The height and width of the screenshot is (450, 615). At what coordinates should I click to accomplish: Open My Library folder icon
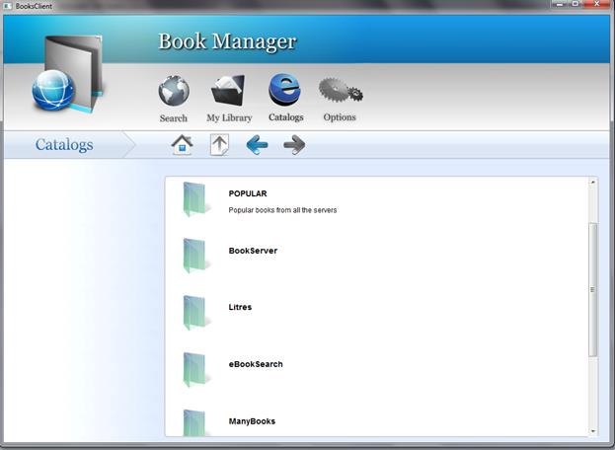[228, 92]
